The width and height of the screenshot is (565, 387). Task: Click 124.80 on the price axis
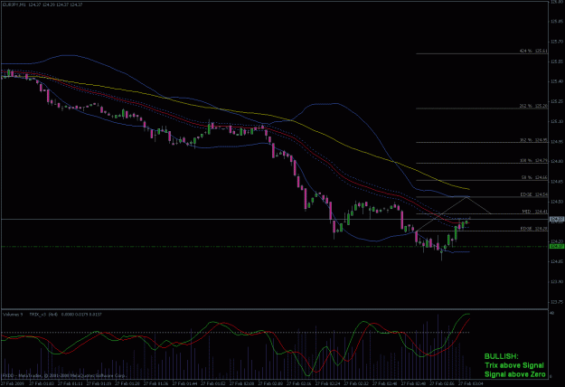557,162
